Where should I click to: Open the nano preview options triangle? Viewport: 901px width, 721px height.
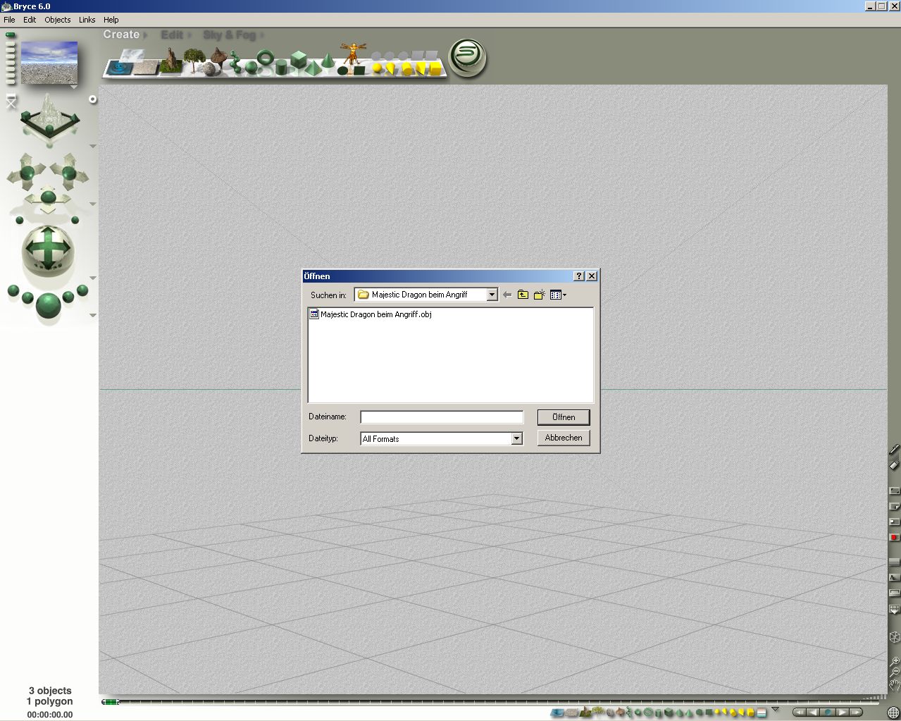74,87
